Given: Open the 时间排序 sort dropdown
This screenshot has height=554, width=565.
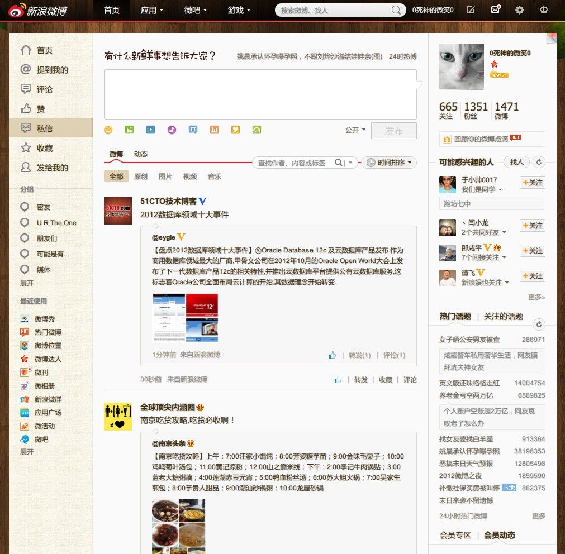Looking at the screenshot, I should click(x=389, y=163).
